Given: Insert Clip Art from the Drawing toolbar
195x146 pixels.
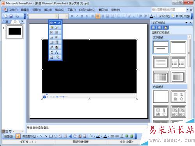Looking at the screenshot, I should [80, 136].
